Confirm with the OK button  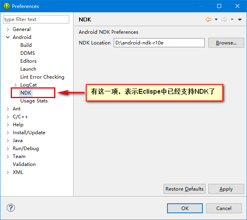185,208
